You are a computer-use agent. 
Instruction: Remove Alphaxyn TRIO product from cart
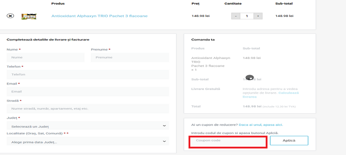[x=10, y=16]
